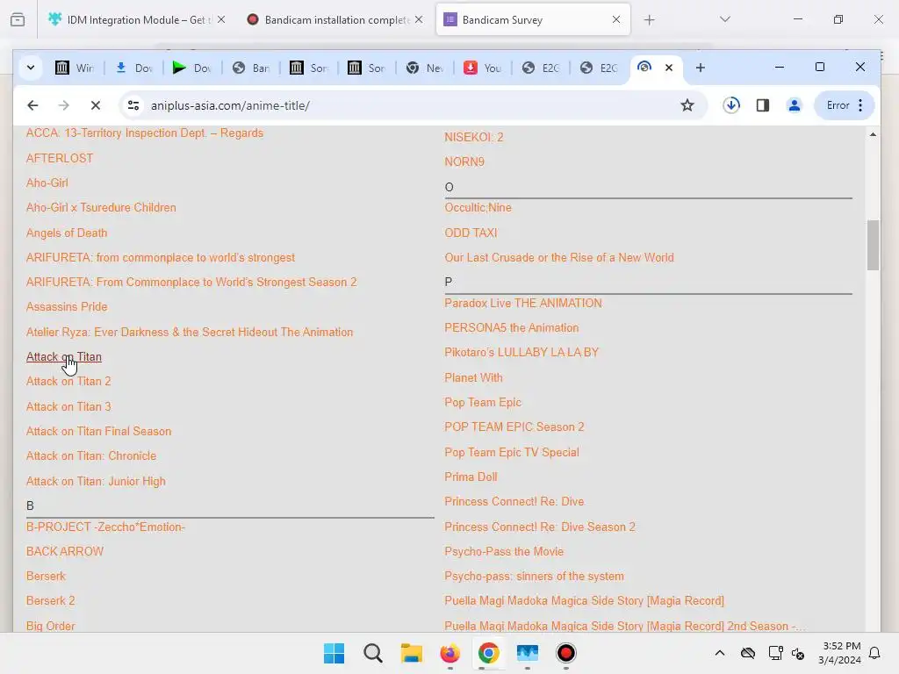Open the 'NISEKOI: 2' link
This screenshot has width=899, height=674.
473,137
